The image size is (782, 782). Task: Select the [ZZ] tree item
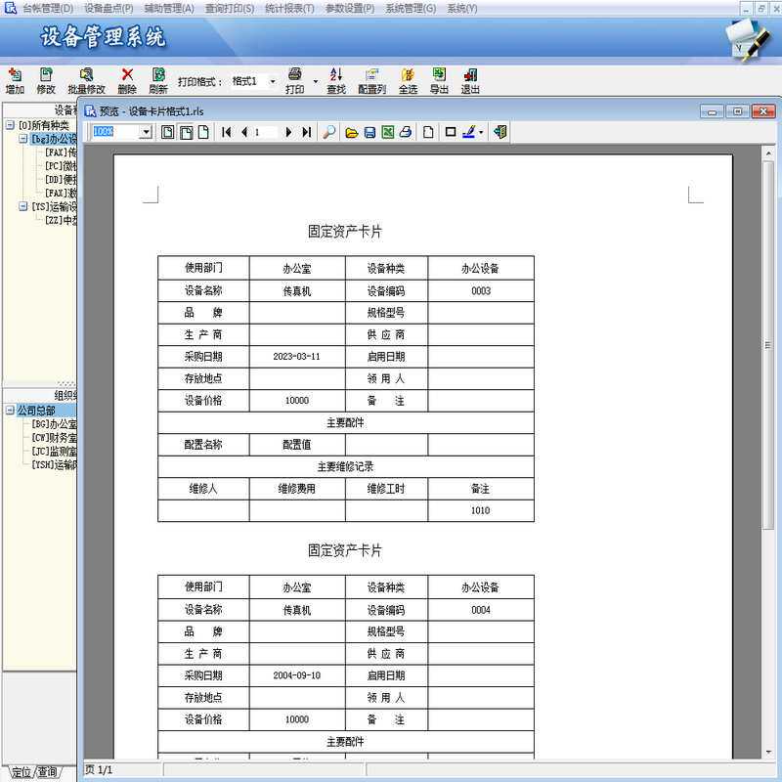pos(61,220)
